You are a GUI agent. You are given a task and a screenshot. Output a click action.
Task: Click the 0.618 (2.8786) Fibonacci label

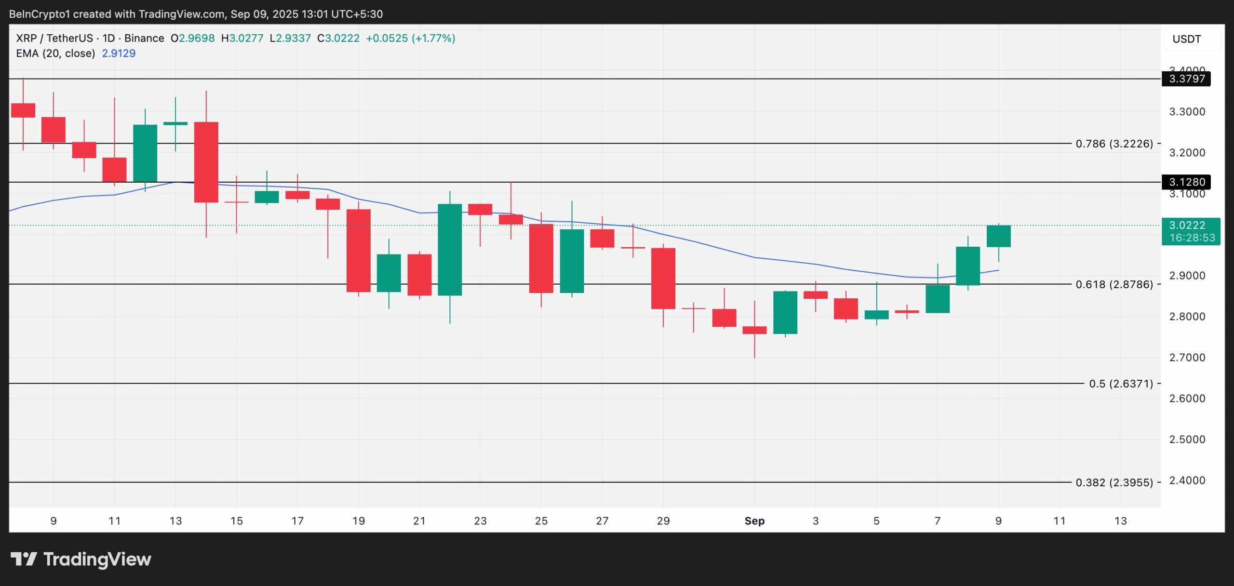click(1114, 284)
